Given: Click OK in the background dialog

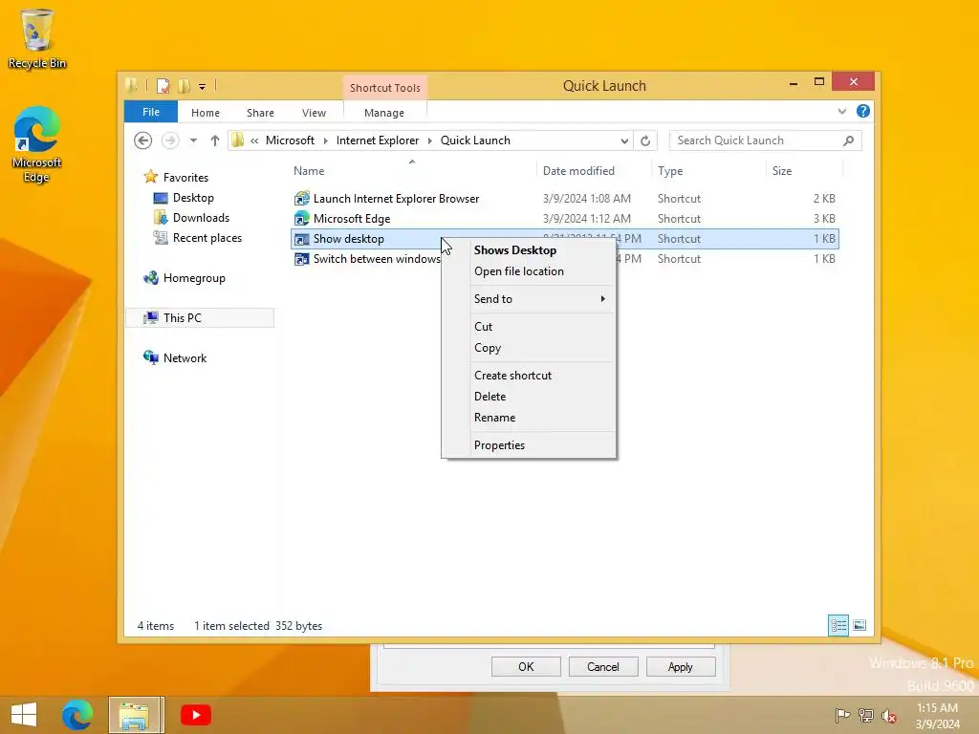Looking at the screenshot, I should pos(526,666).
